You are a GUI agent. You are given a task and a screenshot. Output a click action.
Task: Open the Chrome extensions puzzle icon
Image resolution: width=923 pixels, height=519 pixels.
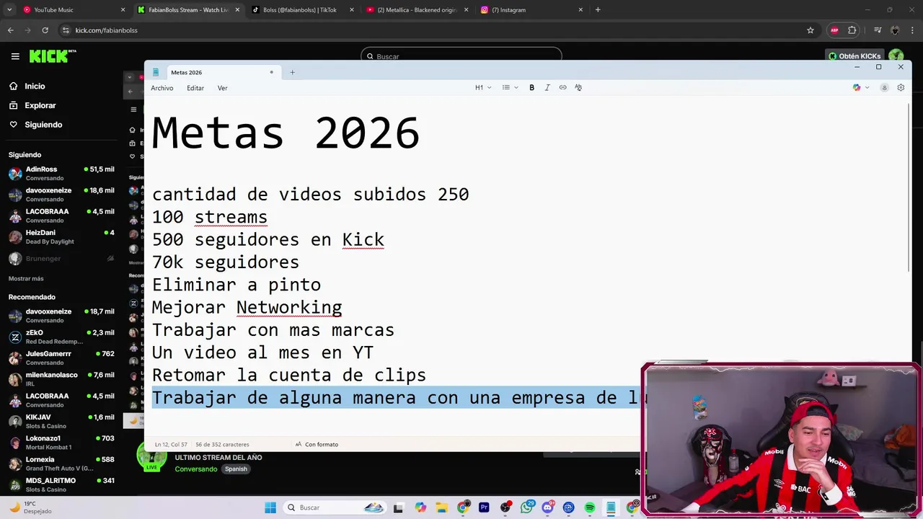(852, 30)
